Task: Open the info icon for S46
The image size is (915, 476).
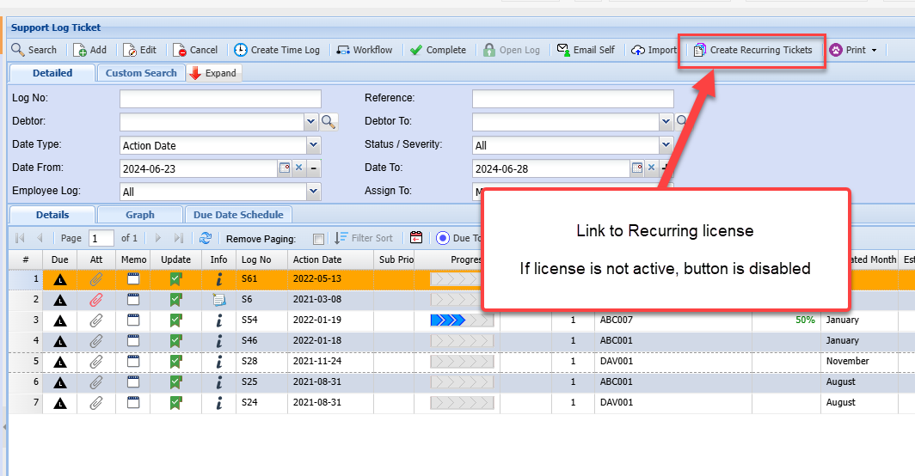Action: click(x=218, y=340)
